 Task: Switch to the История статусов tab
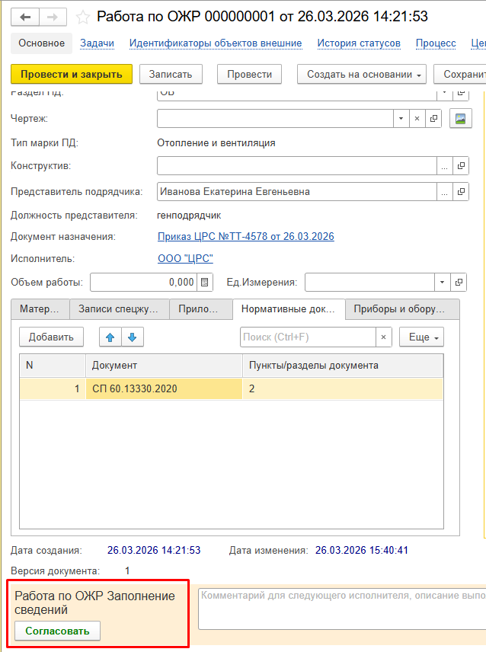[359, 43]
